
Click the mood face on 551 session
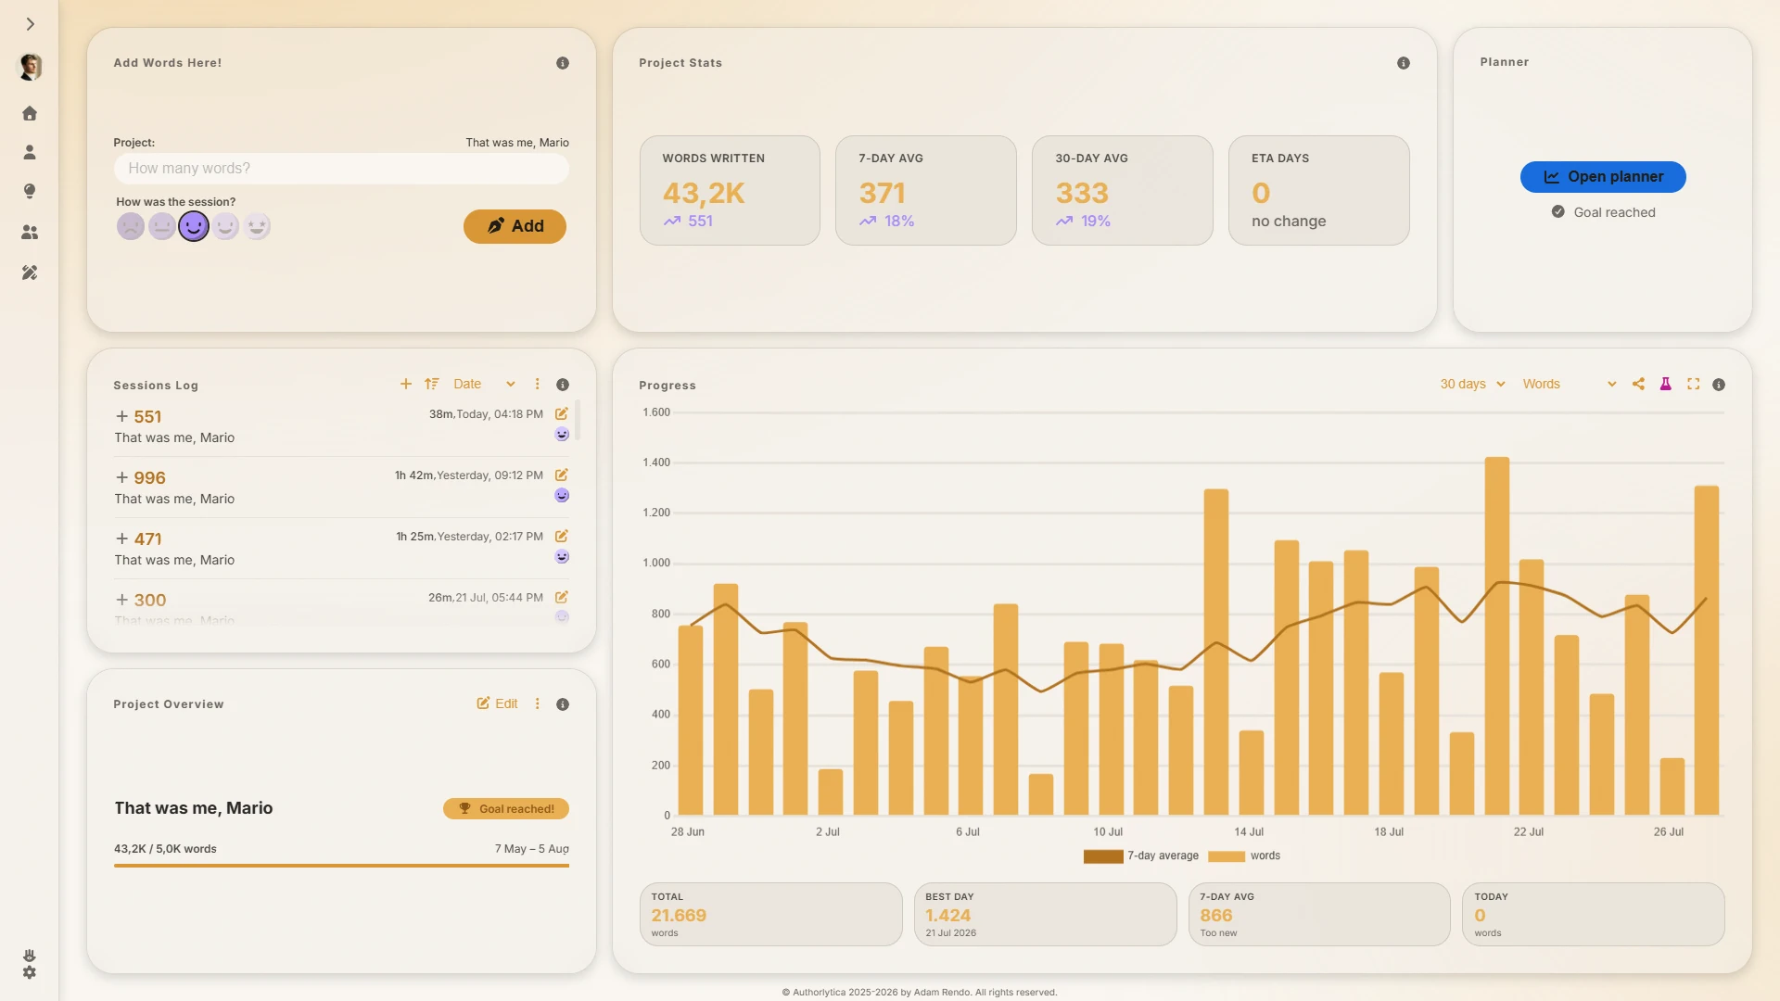point(562,435)
